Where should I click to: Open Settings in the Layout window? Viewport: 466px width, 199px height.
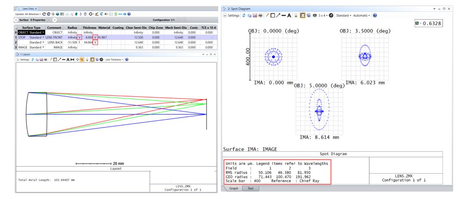22,59
